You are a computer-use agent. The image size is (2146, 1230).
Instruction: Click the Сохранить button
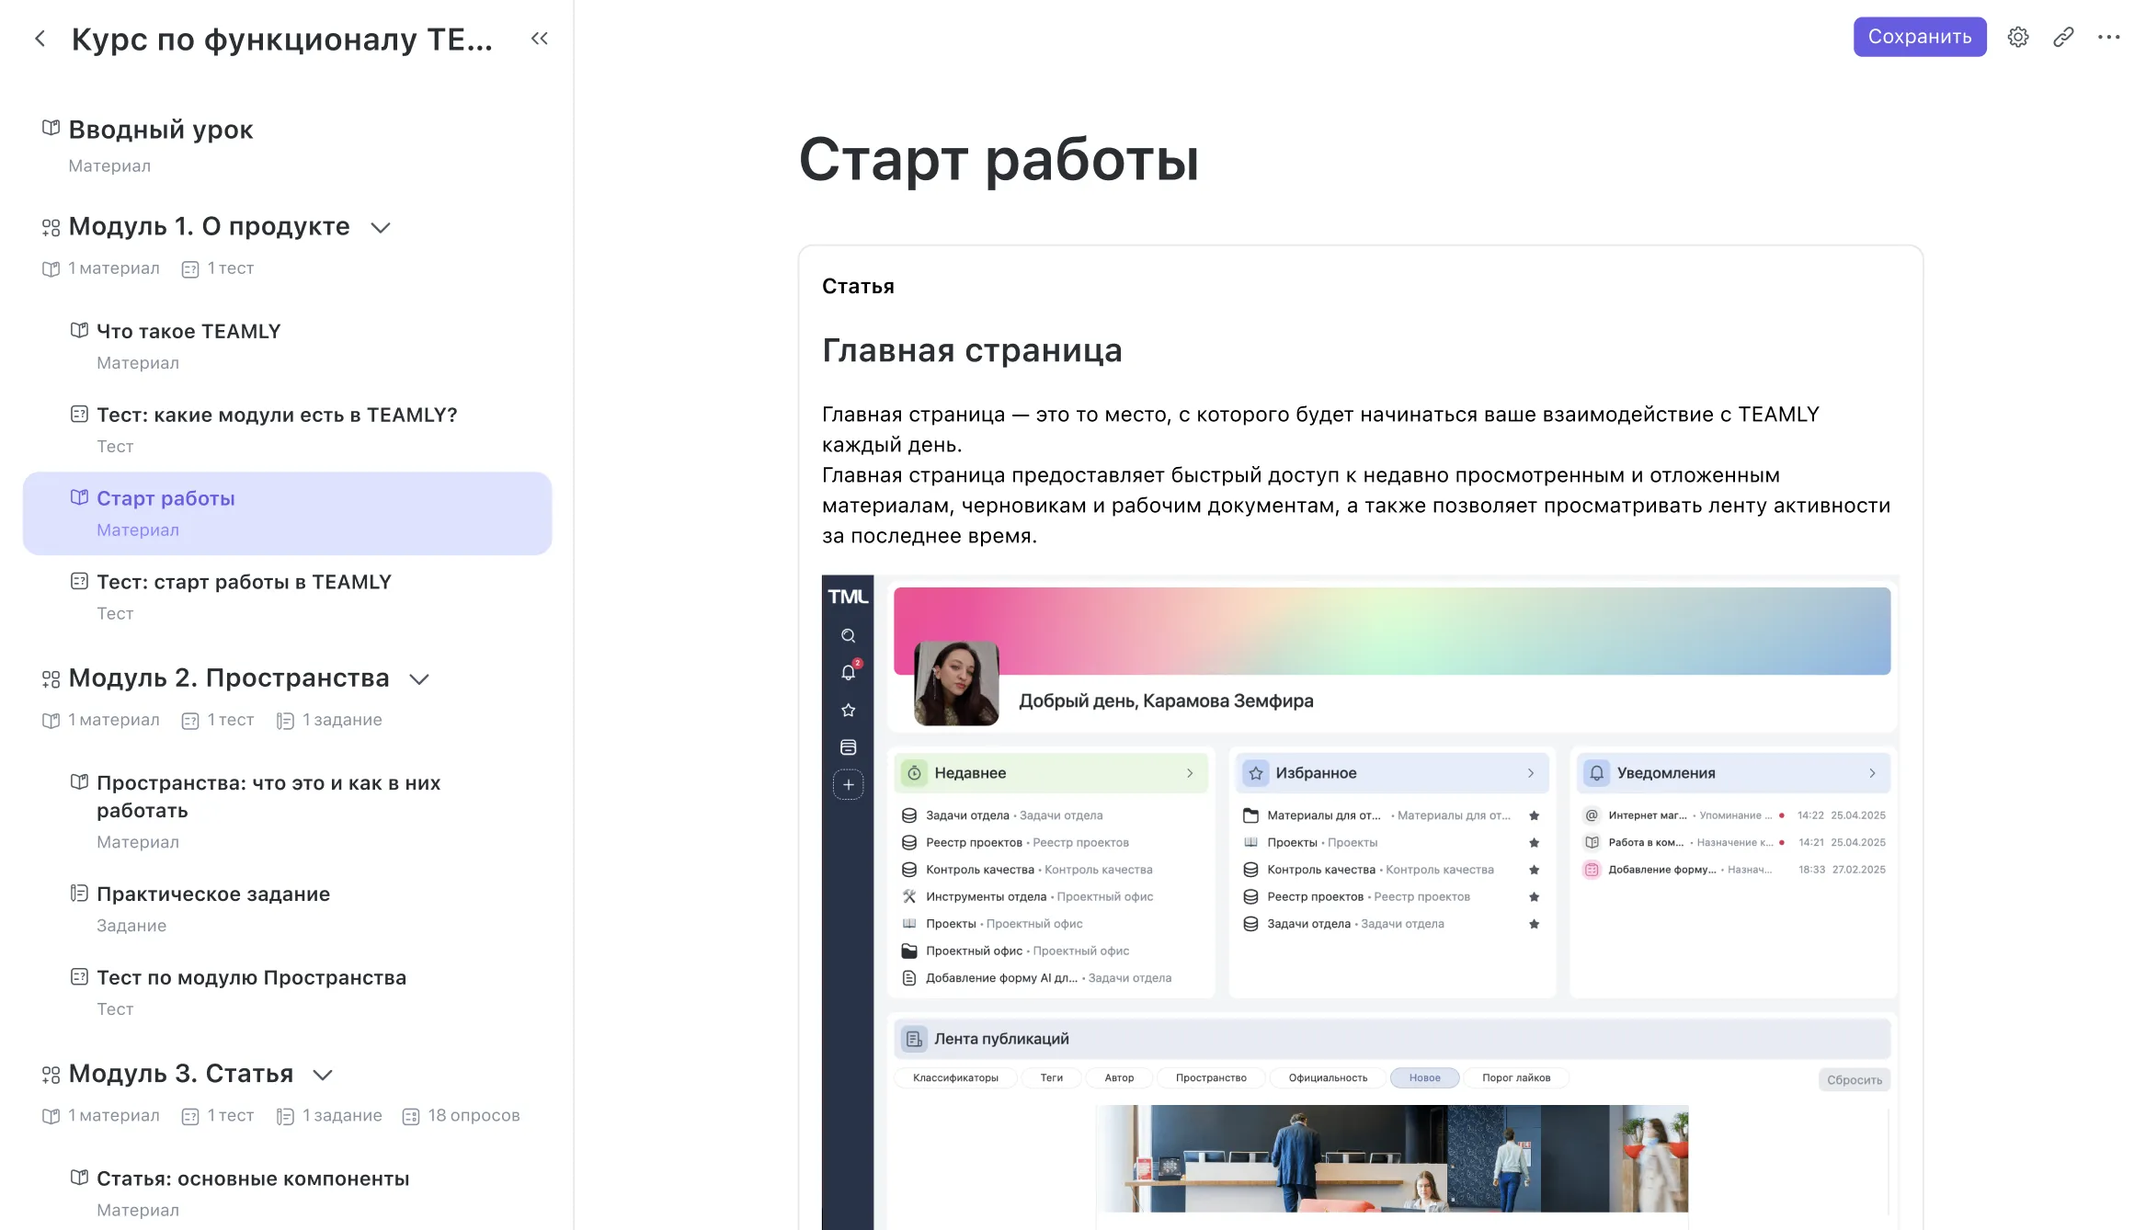coord(1919,37)
